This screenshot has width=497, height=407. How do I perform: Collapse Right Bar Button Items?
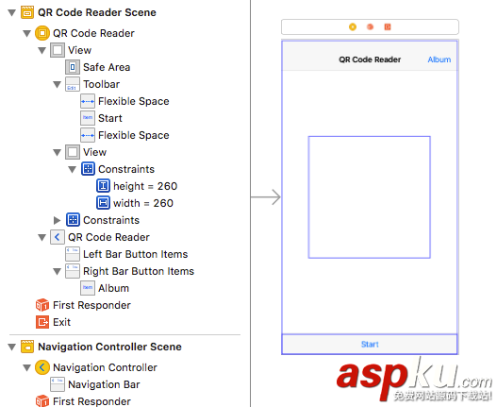pos(57,271)
